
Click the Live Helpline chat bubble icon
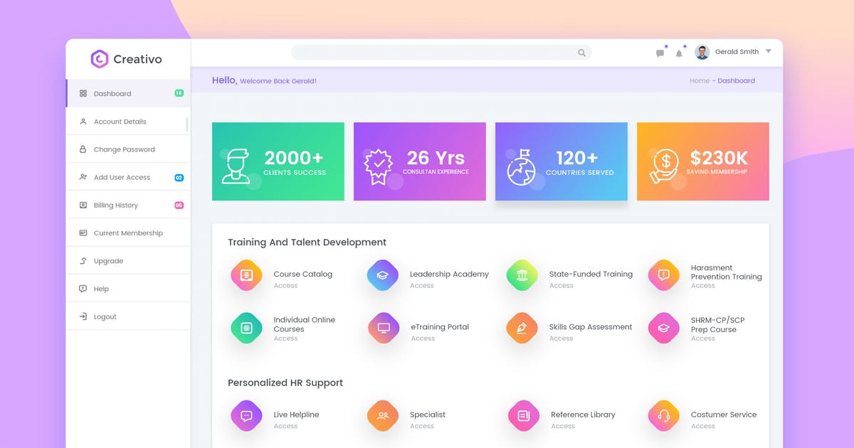pyautogui.click(x=246, y=415)
